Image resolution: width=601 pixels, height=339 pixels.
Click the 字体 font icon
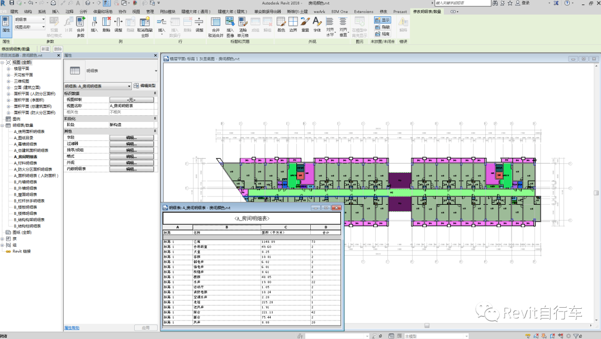pyautogui.click(x=317, y=22)
